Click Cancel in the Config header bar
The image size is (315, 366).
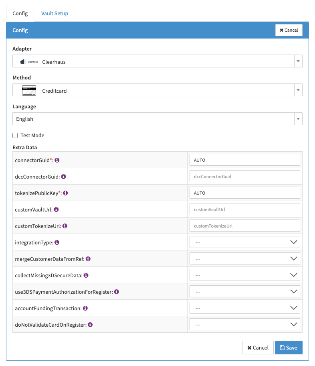(x=289, y=30)
